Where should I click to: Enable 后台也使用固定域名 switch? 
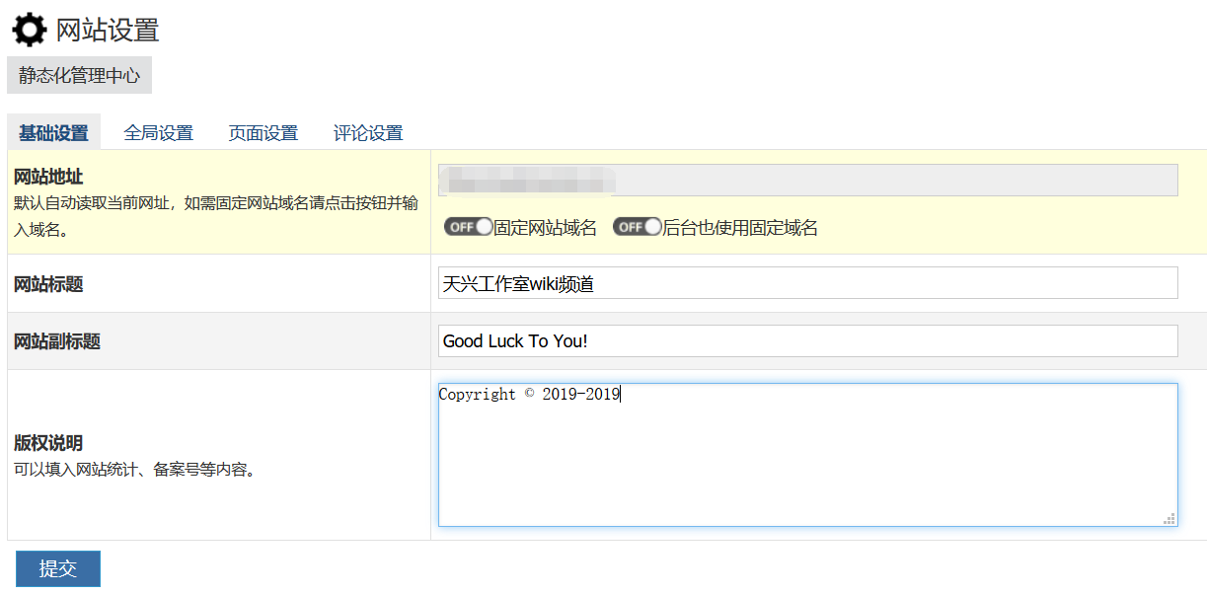638,227
